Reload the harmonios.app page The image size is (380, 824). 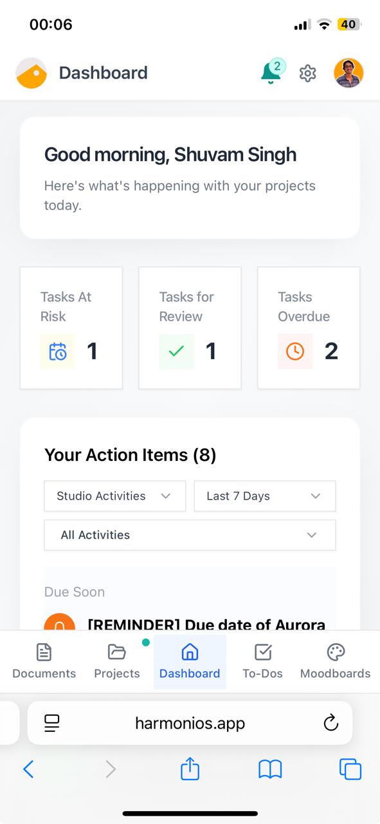(x=330, y=723)
